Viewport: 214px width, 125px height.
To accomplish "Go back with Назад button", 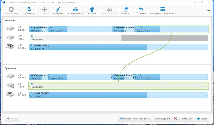I will coord(12,119).
